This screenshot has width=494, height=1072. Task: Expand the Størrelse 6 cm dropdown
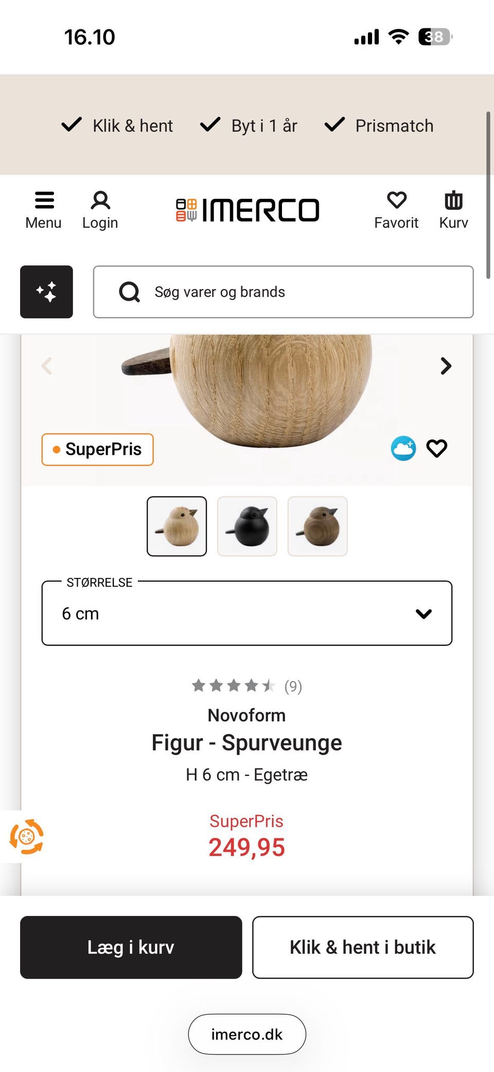click(x=247, y=613)
